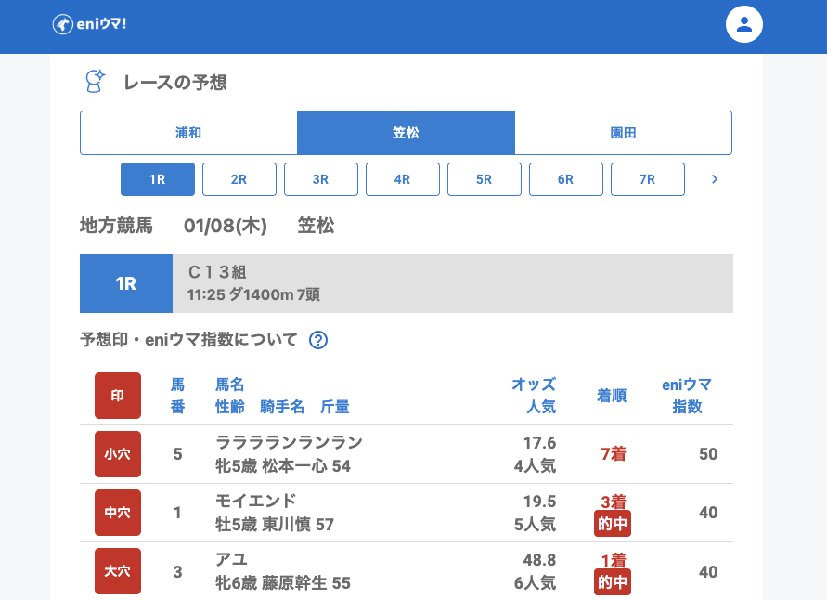The height and width of the screenshot is (600, 827).
Task: Select race 4R button
Action: (x=403, y=179)
